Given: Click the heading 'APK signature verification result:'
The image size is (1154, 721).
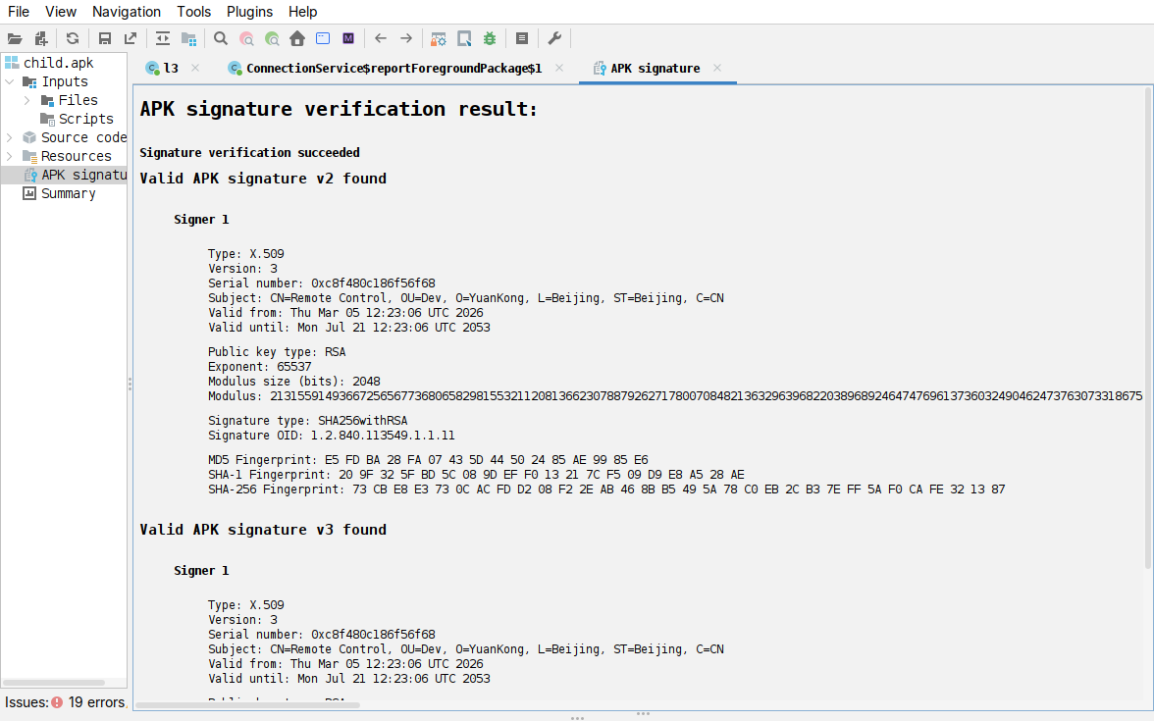Looking at the screenshot, I should coord(339,109).
